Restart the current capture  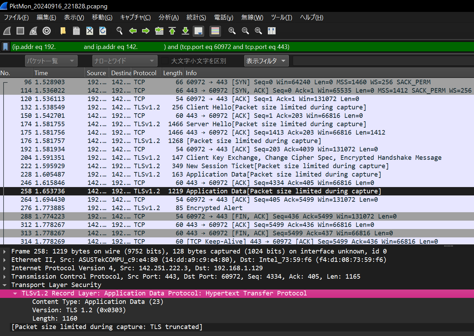[x=33, y=31]
